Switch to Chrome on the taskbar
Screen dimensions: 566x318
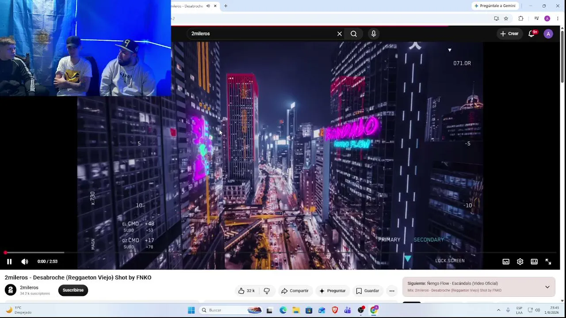(374, 310)
